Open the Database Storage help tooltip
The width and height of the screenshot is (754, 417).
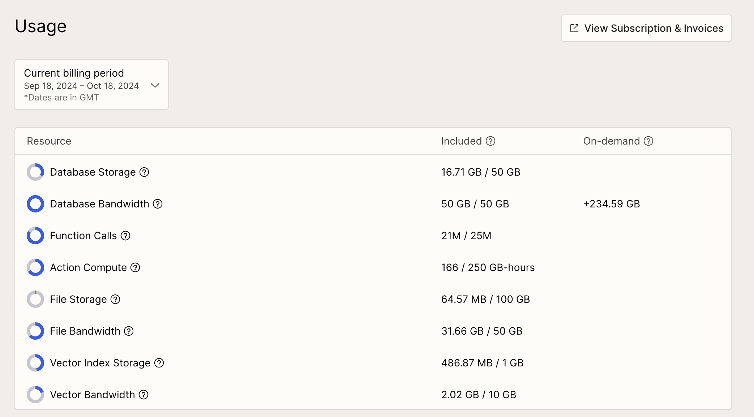(144, 172)
